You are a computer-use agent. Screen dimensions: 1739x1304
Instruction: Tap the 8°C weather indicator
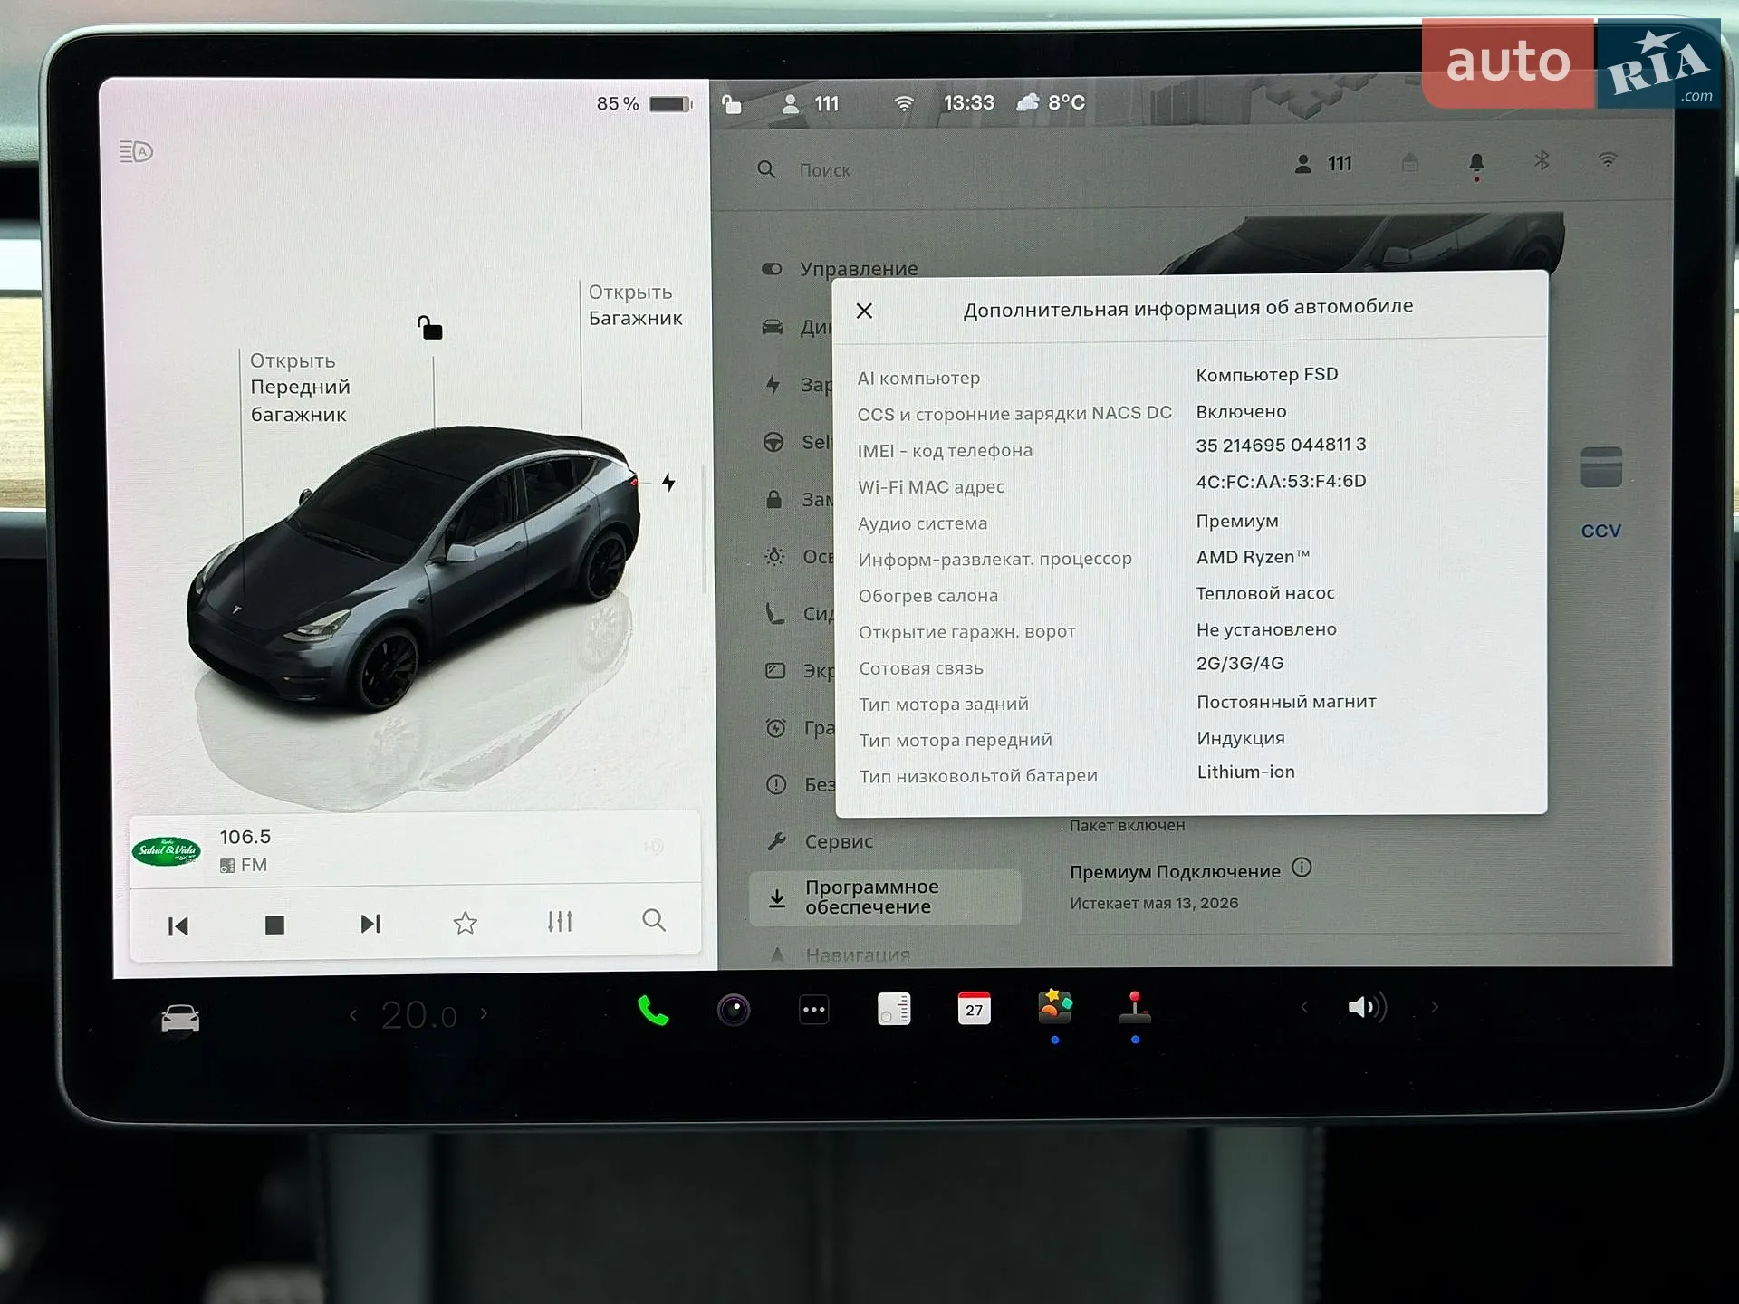(1051, 102)
